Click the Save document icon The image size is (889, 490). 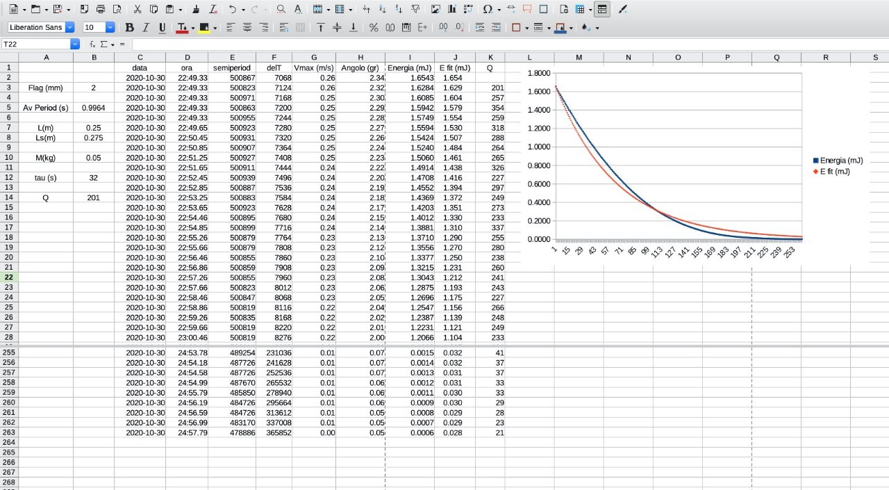pyautogui.click(x=57, y=10)
